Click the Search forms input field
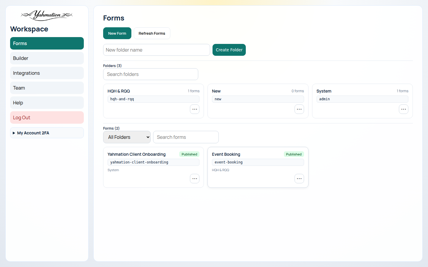Screen dimensions: 428x267 tap(186, 137)
